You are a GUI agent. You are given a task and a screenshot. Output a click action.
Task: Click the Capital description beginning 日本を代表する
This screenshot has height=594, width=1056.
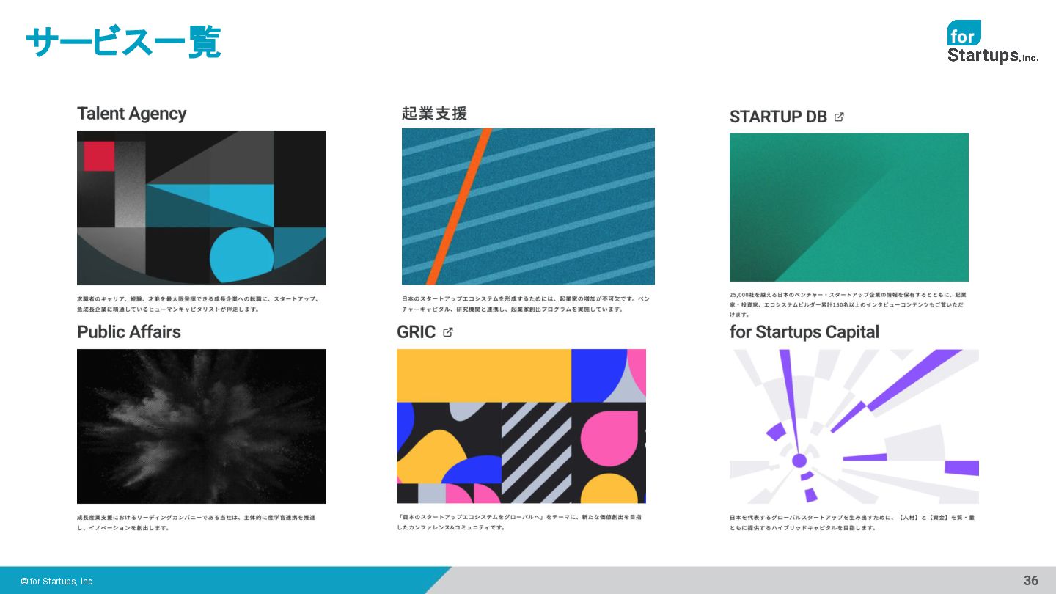[852, 522]
